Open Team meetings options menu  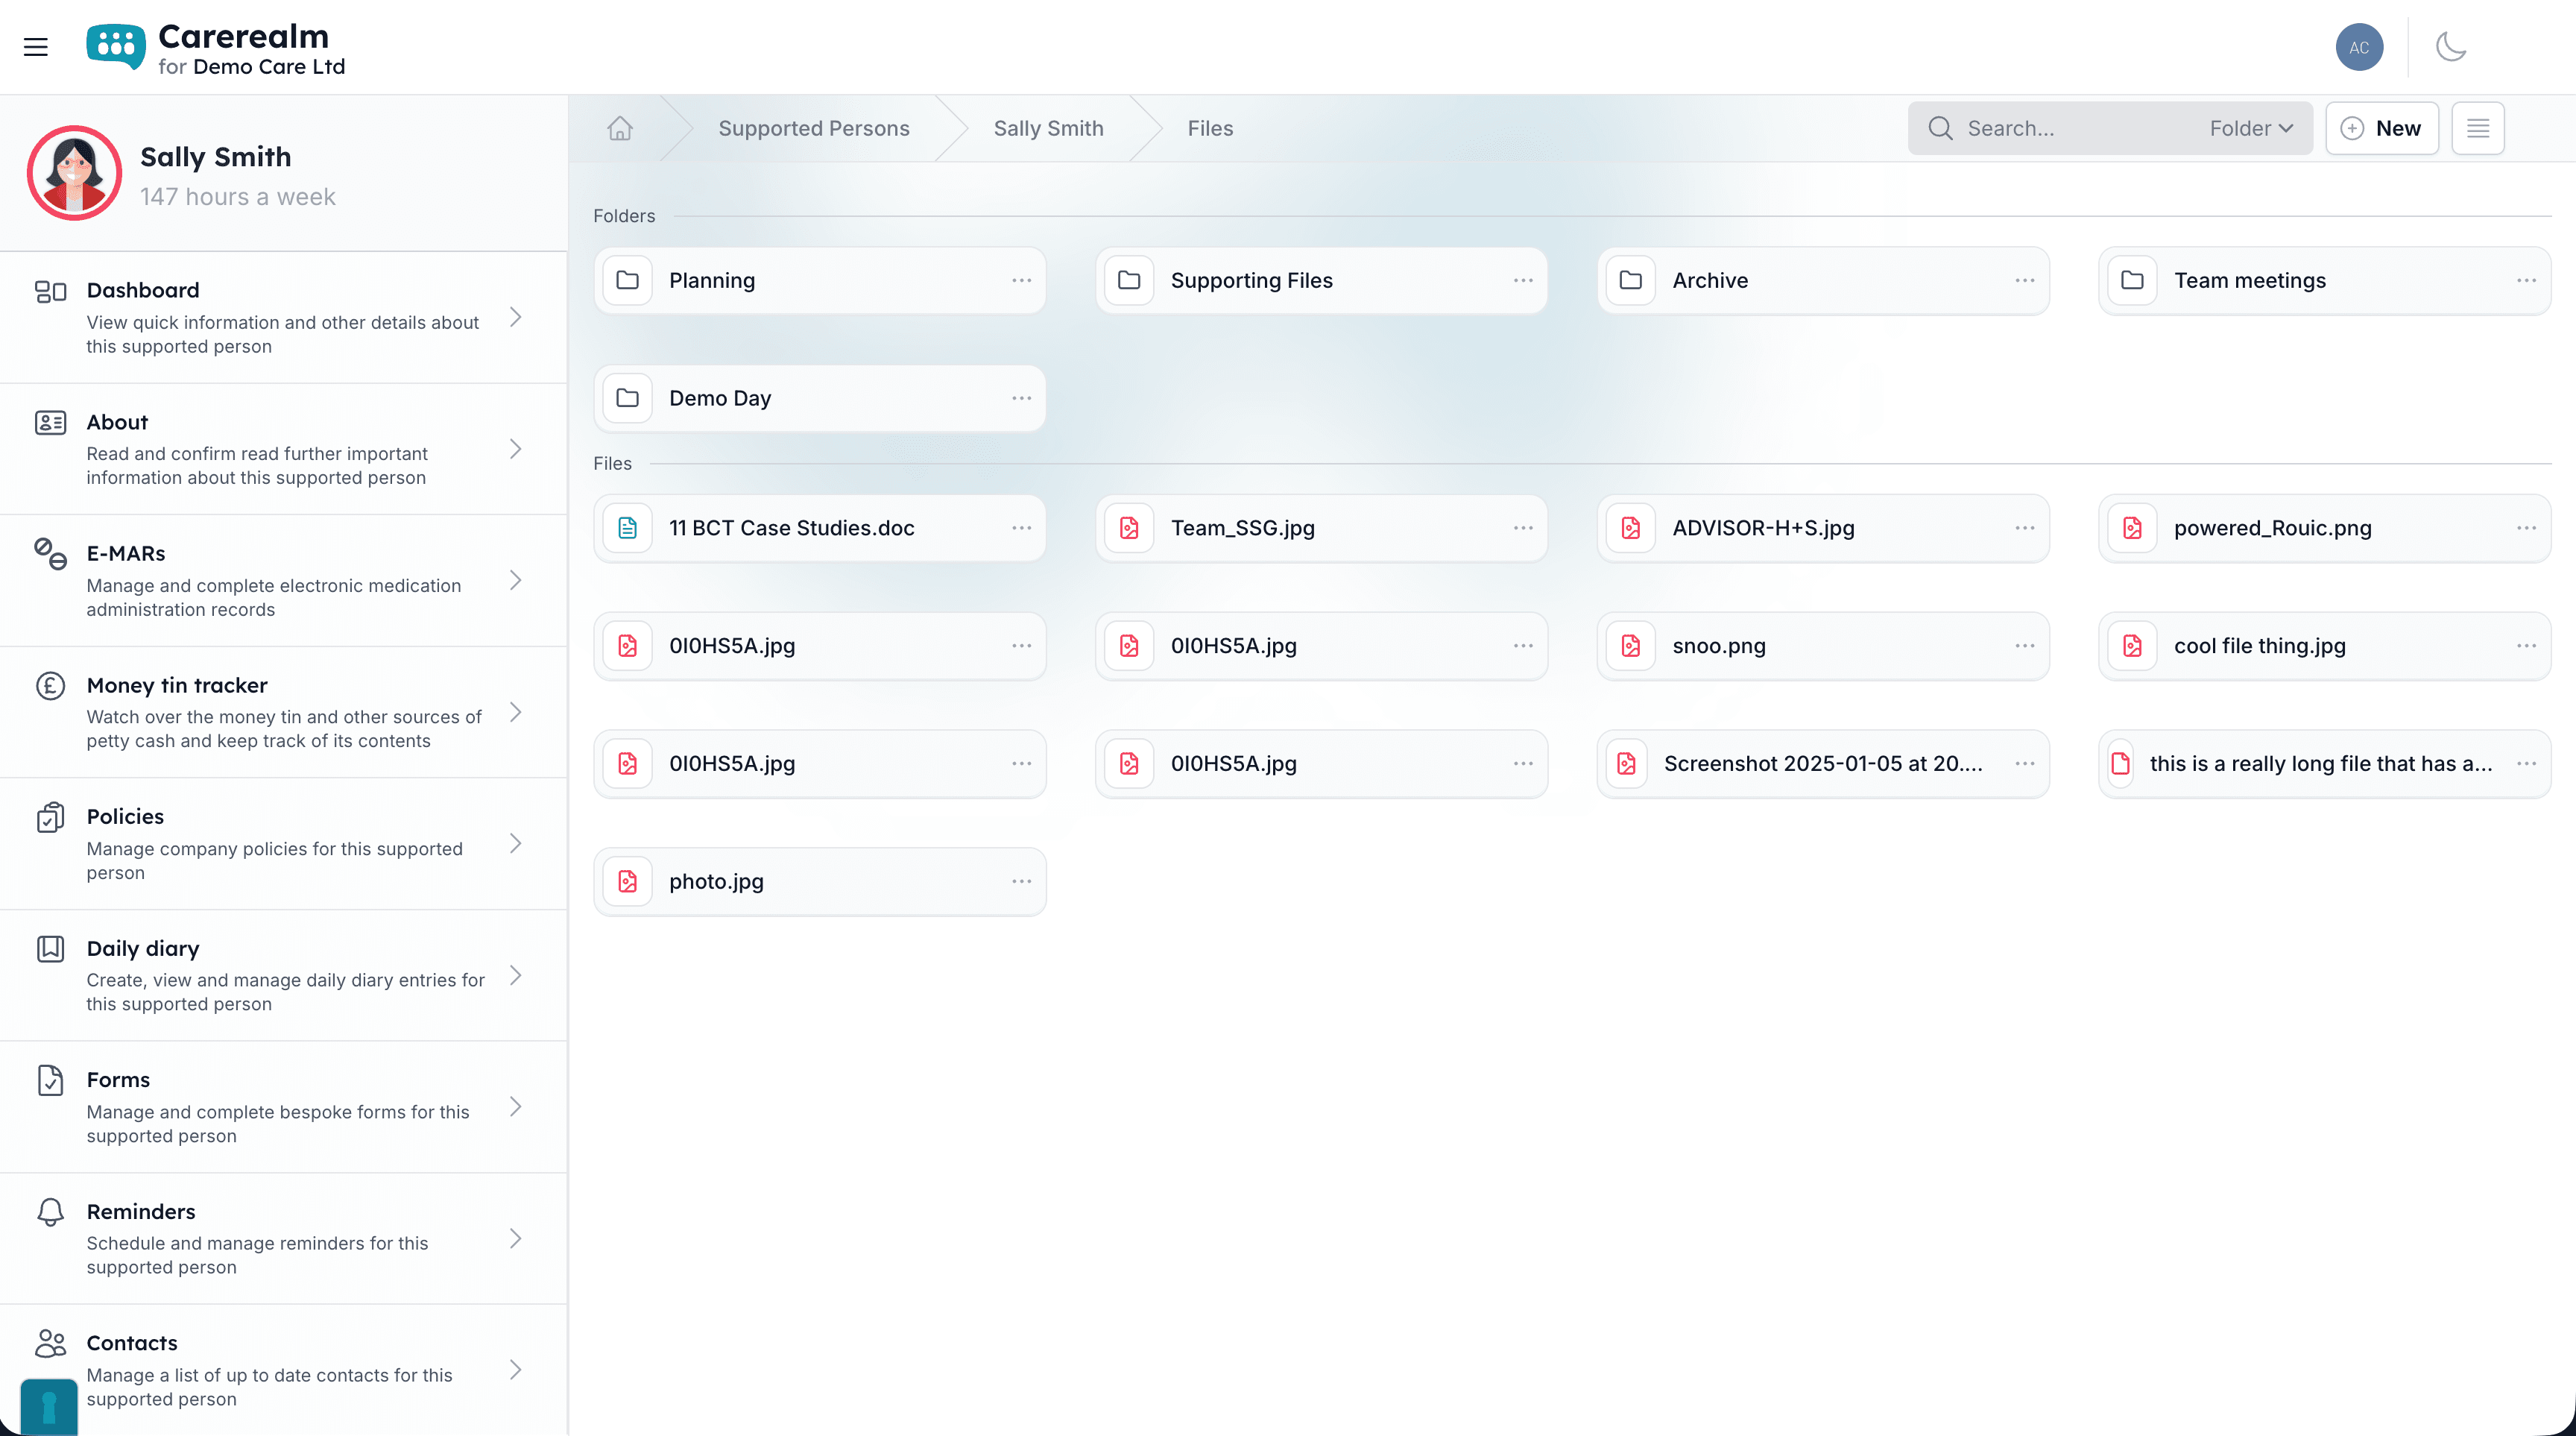pyautogui.click(x=2526, y=280)
